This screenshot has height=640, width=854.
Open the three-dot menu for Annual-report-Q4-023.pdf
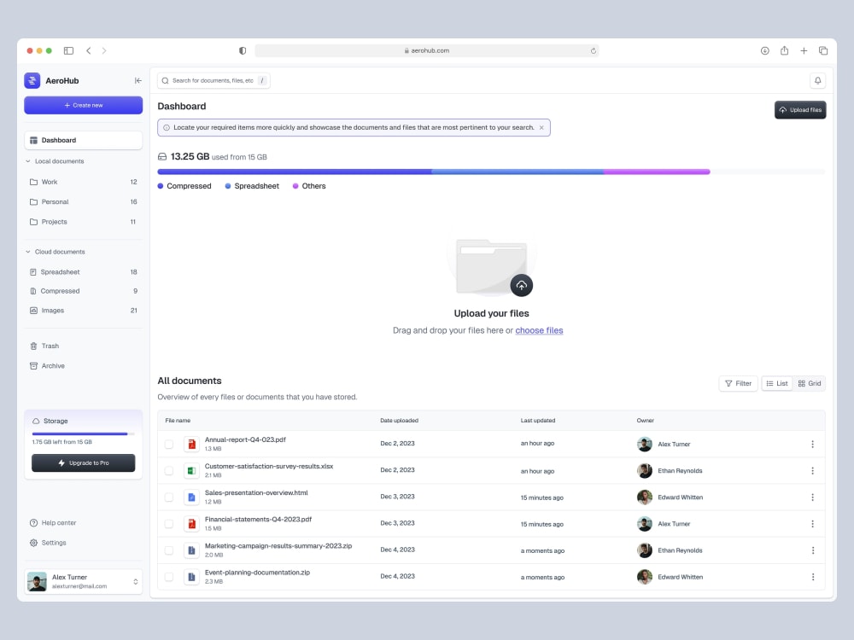click(x=812, y=444)
